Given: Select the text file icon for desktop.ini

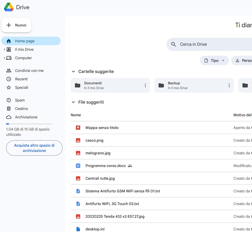Looking at the screenshot, I should pyautogui.click(x=78, y=229).
